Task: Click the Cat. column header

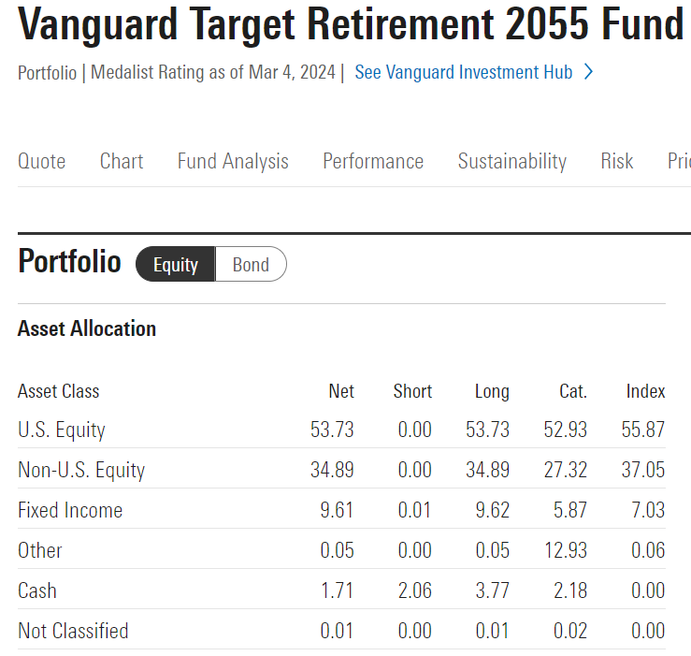Action: coord(572,391)
